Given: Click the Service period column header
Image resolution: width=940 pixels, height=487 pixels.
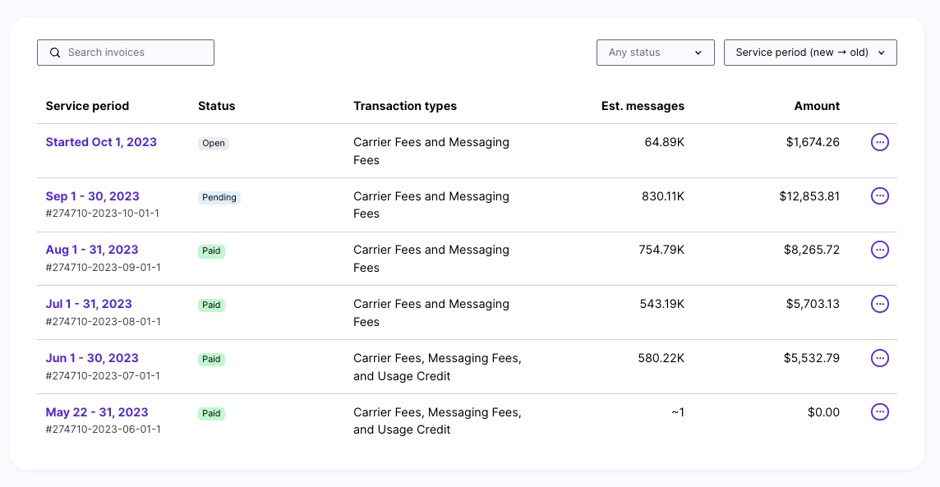Looking at the screenshot, I should [x=87, y=106].
